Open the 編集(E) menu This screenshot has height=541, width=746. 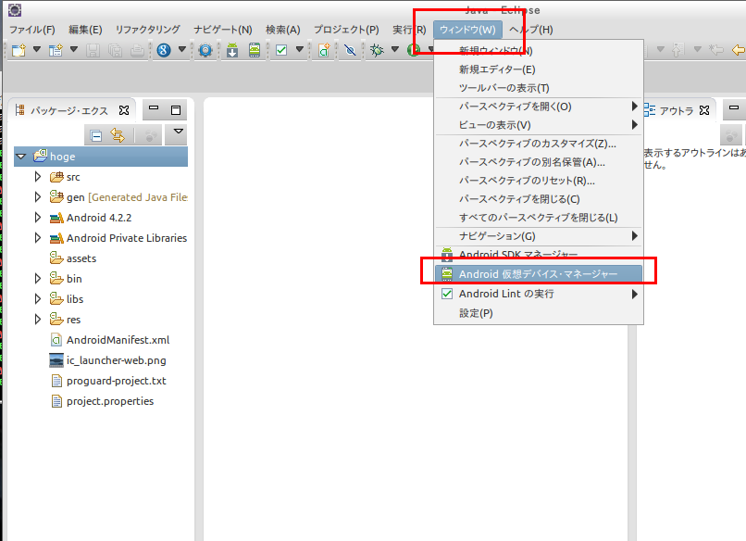point(85,30)
